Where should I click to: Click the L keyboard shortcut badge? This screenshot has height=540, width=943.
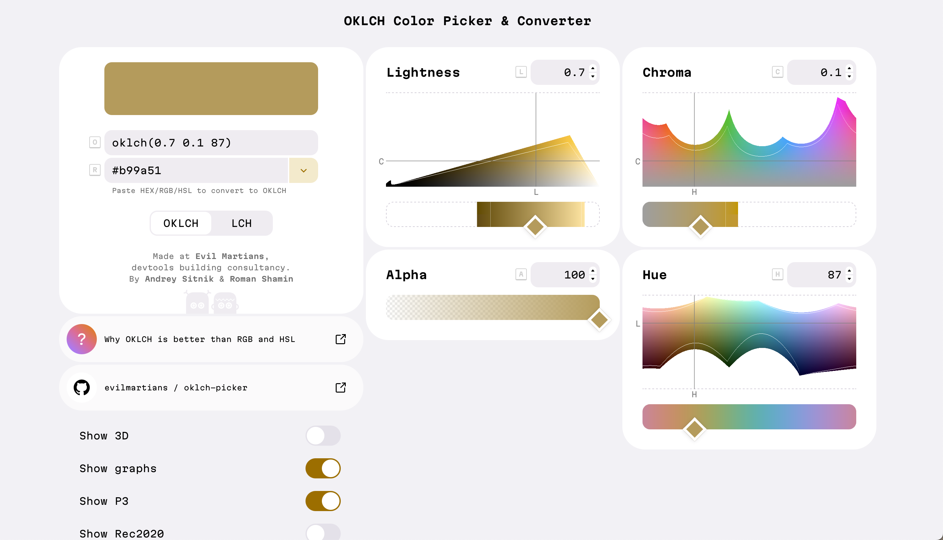[x=521, y=72]
